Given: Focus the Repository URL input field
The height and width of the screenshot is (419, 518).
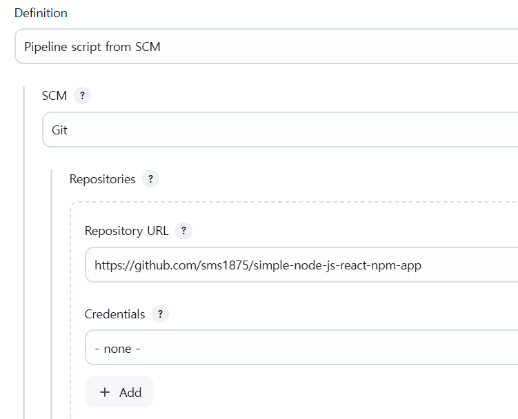Looking at the screenshot, I should pos(301,265).
